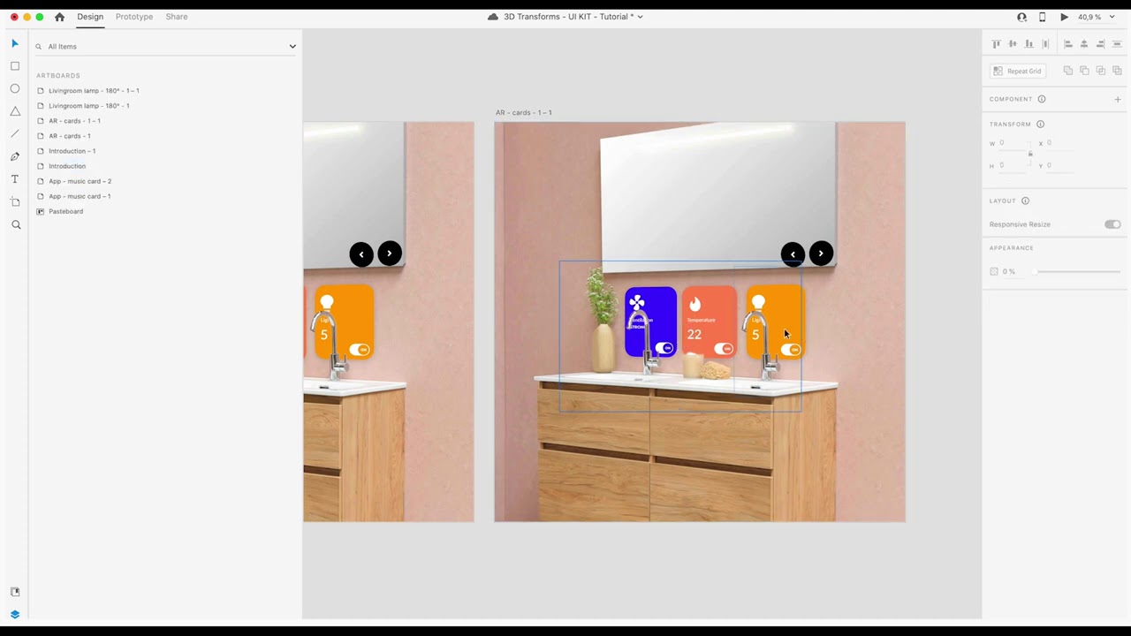
Task: Select the Pasteboard item in the layers list
Action: coord(65,211)
